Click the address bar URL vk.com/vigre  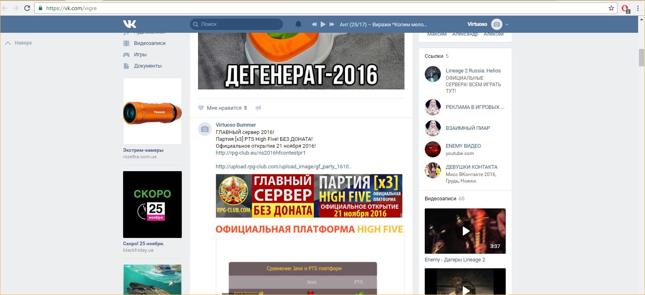[x=71, y=8]
